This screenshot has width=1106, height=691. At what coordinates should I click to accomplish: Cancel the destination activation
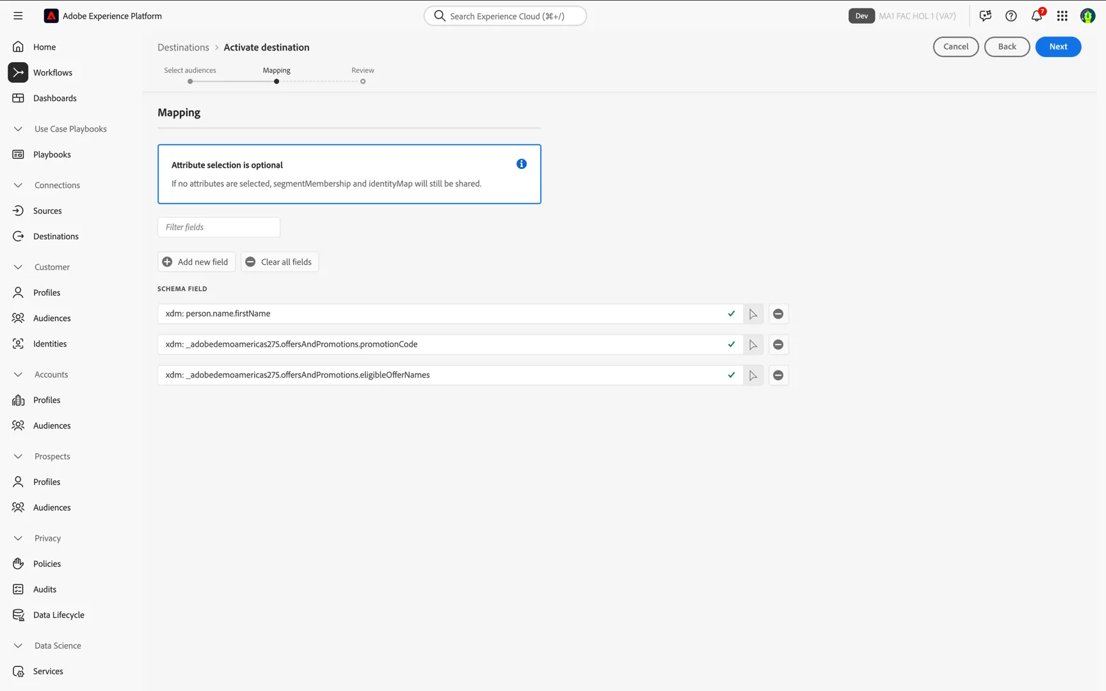coord(956,47)
